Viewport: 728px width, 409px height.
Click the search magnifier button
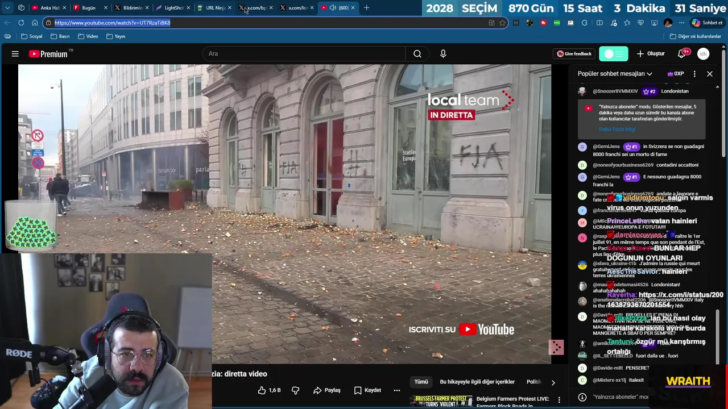[417, 53]
